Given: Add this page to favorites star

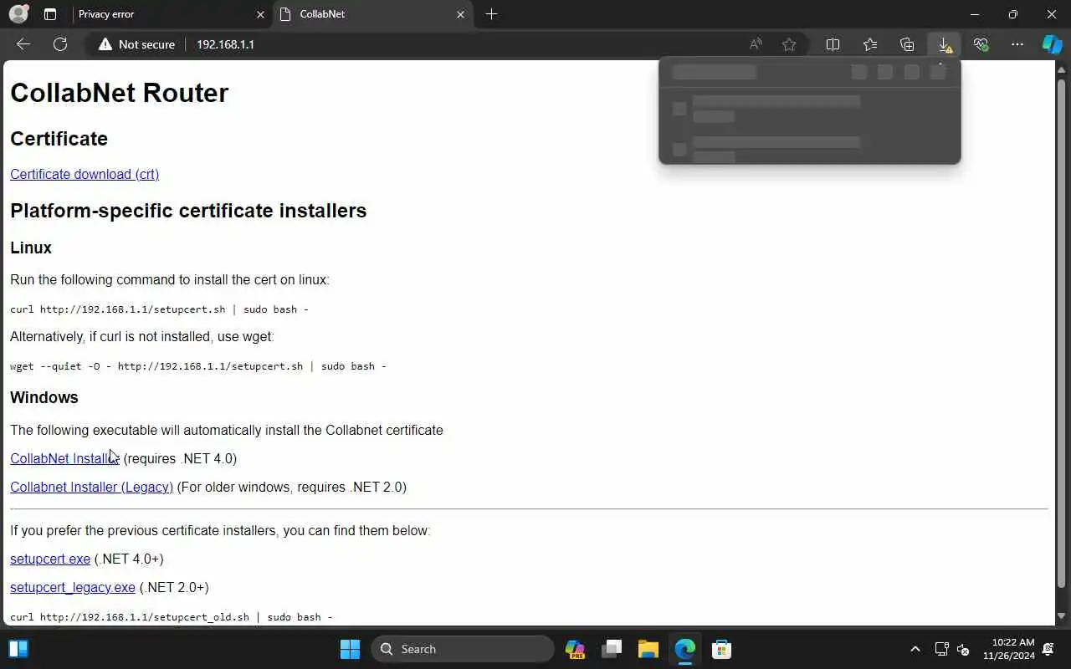Looking at the screenshot, I should [x=789, y=44].
